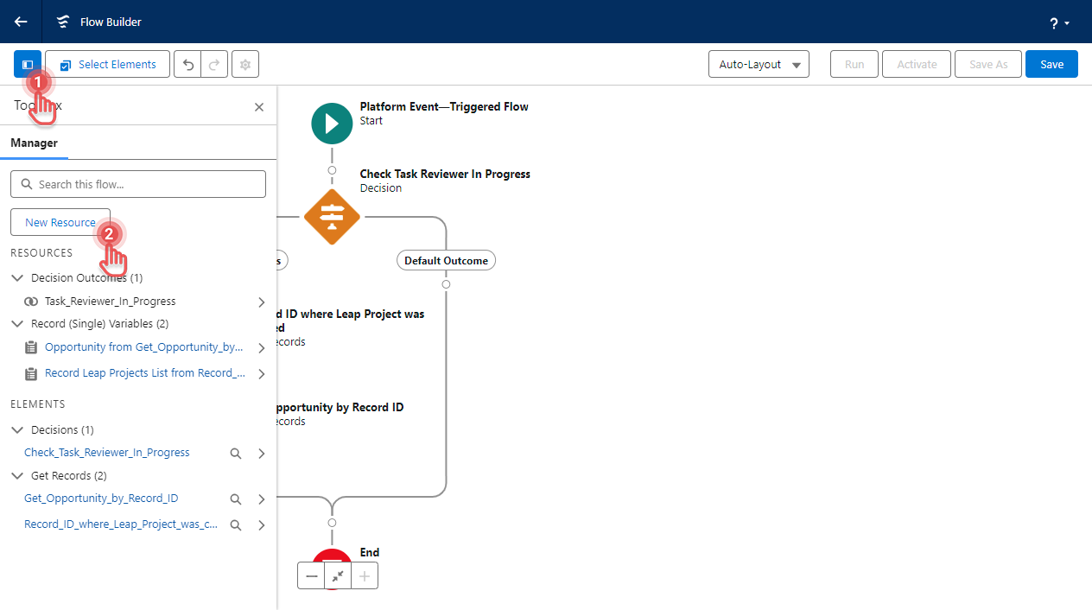Image resolution: width=1092 pixels, height=610 pixels.
Task: Open Get_Opportunity_by_Record_ID element link
Action: coord(101,499)
